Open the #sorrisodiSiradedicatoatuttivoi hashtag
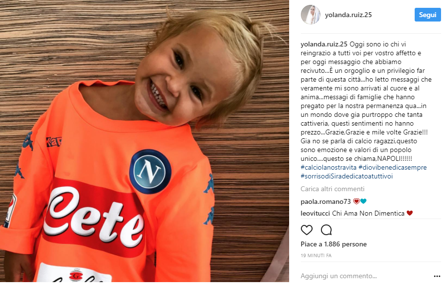The height and width of the screenshot is (287, 443). (x=347, y=176)
